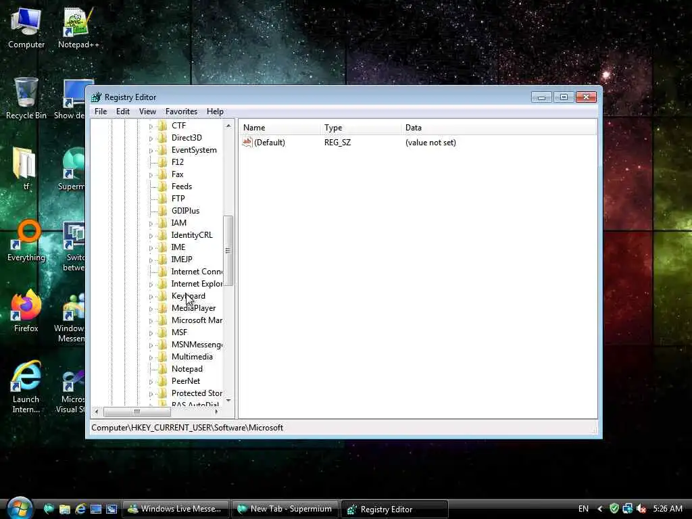
Task: Click the tree vertical scrollbar thumb
Action: (228, 251)
